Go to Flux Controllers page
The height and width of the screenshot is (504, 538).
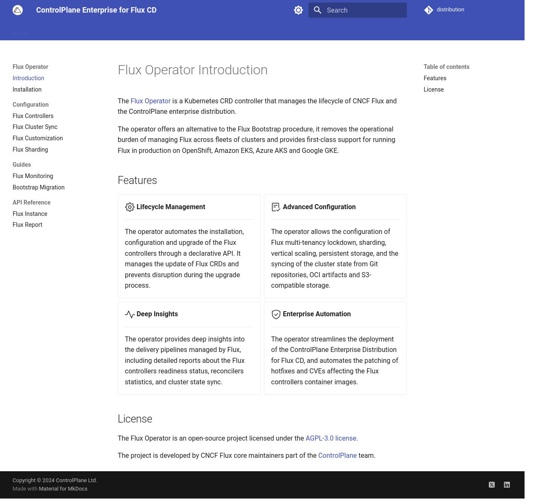33,116
